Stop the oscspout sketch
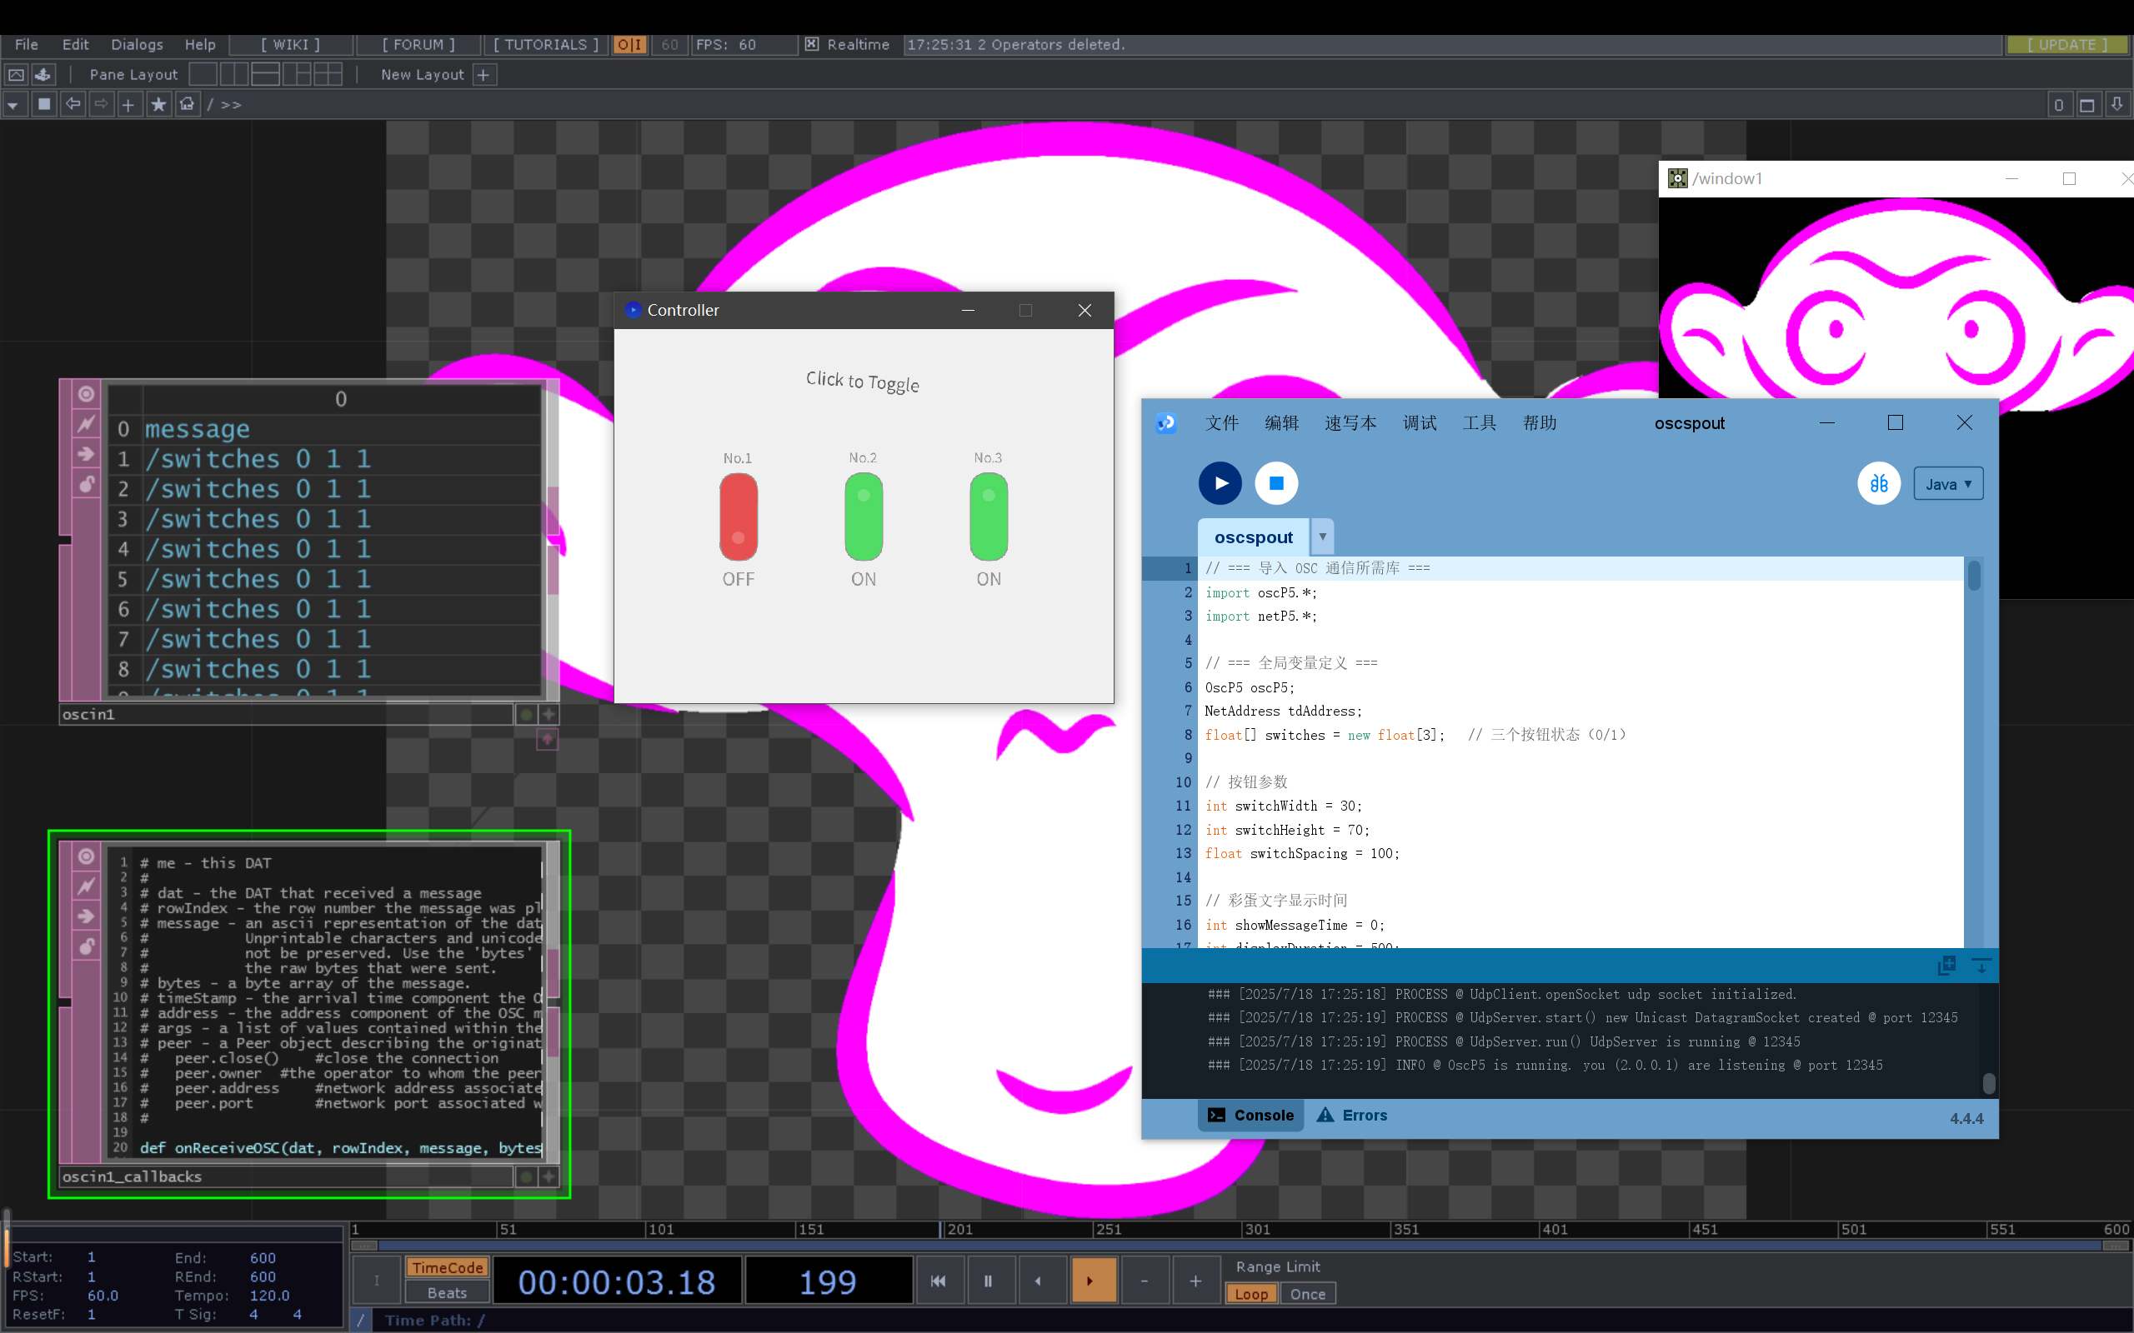Viewport: 2134px width, 1333px height. pos(1276,483)
